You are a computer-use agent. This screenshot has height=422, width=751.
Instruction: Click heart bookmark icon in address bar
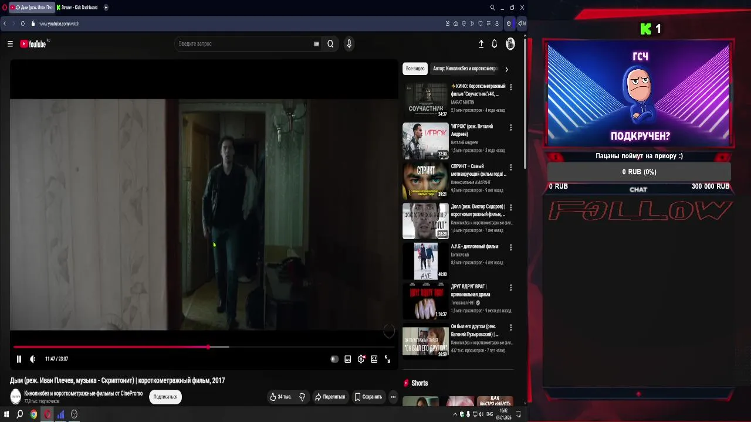(481, 23)
